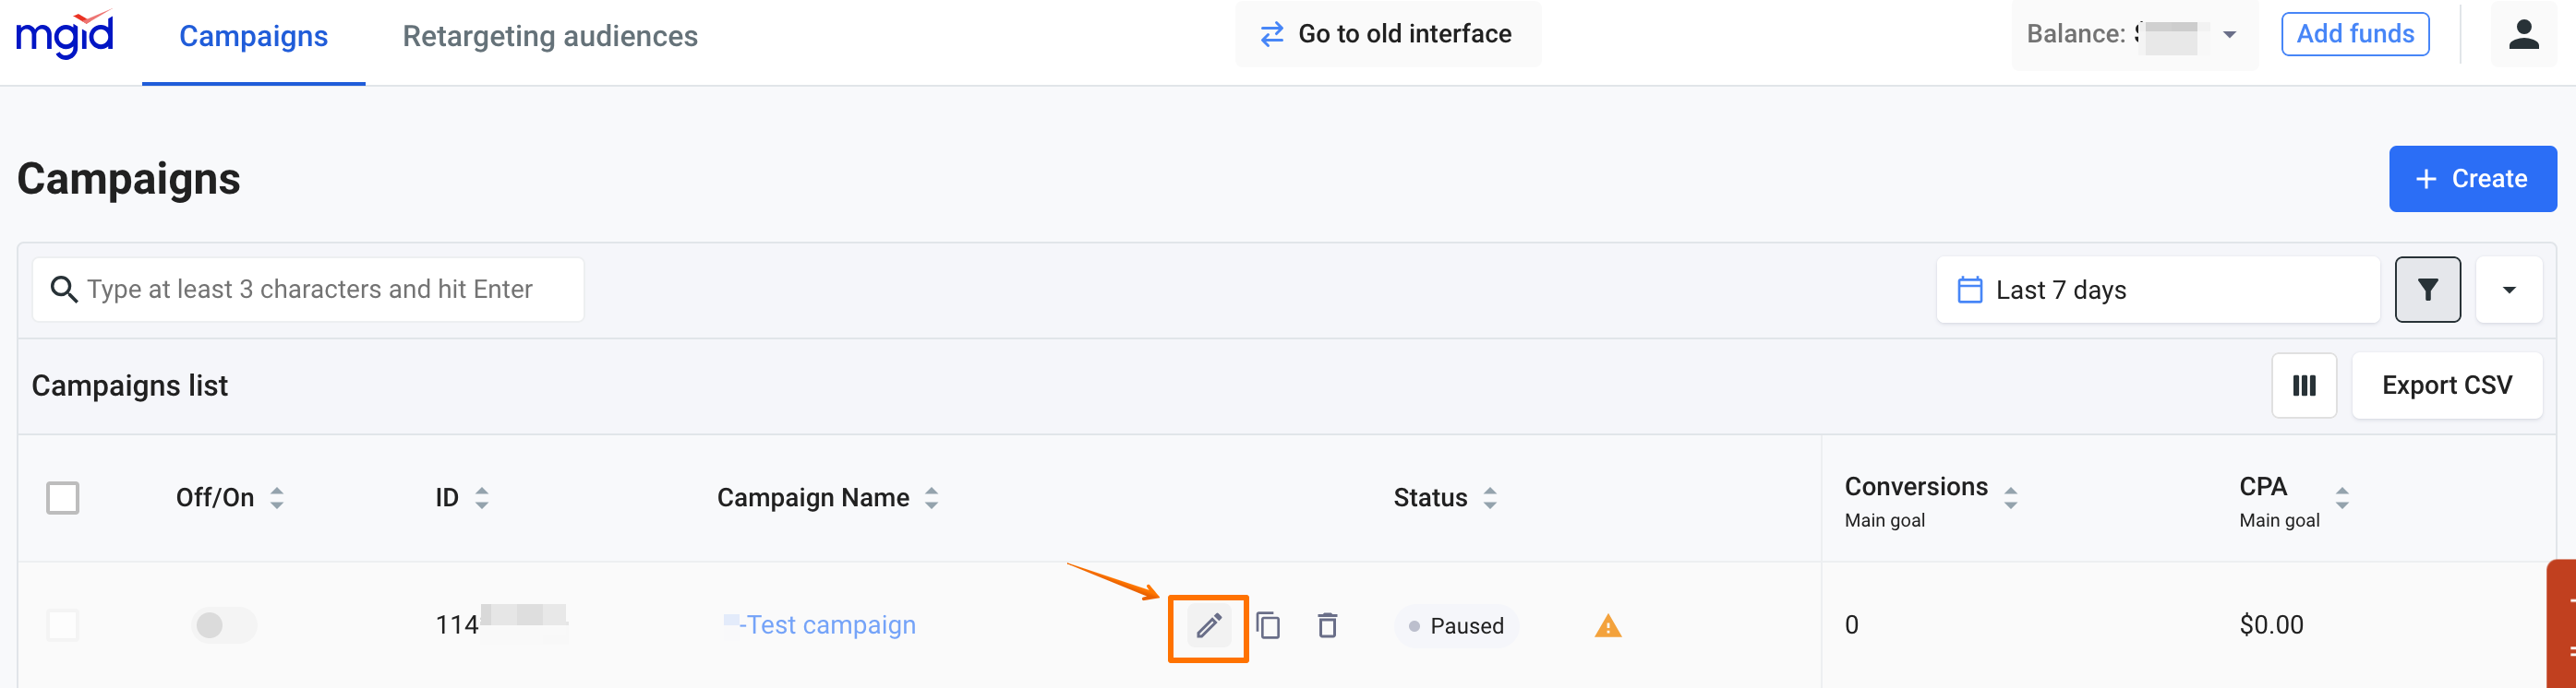Focus the campaign search field

click(x=310, y=290)
